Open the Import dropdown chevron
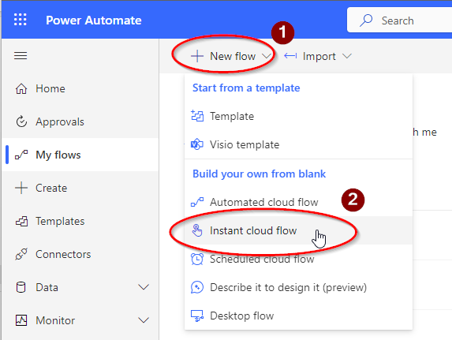 coord(347,56)
